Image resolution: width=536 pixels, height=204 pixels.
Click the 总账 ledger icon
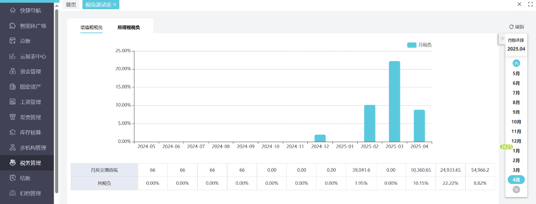coord(13,41)
